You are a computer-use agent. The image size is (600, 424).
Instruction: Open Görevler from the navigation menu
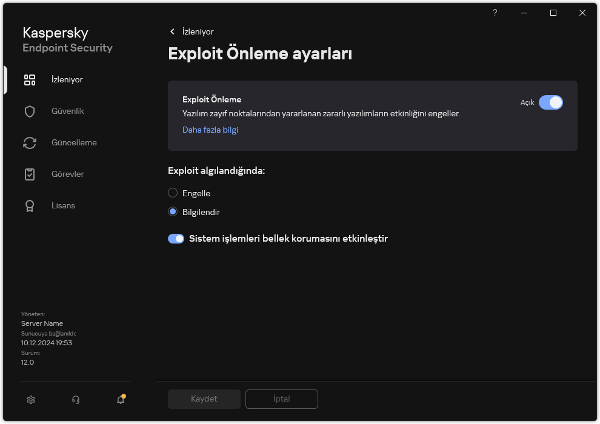coord(67,174)
